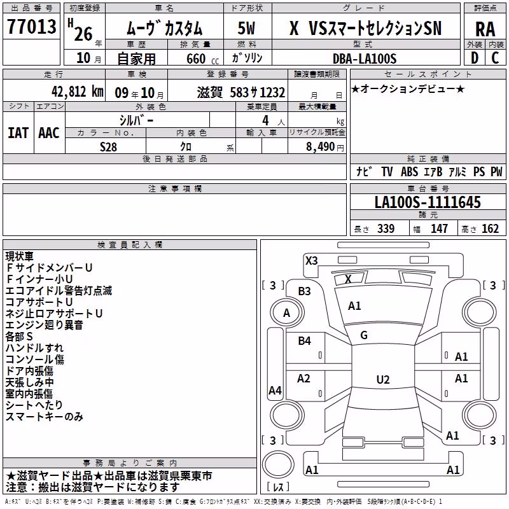
Task: Click inspector note コンソール傷
Action: pyautogui.click(x=35, y=359)
